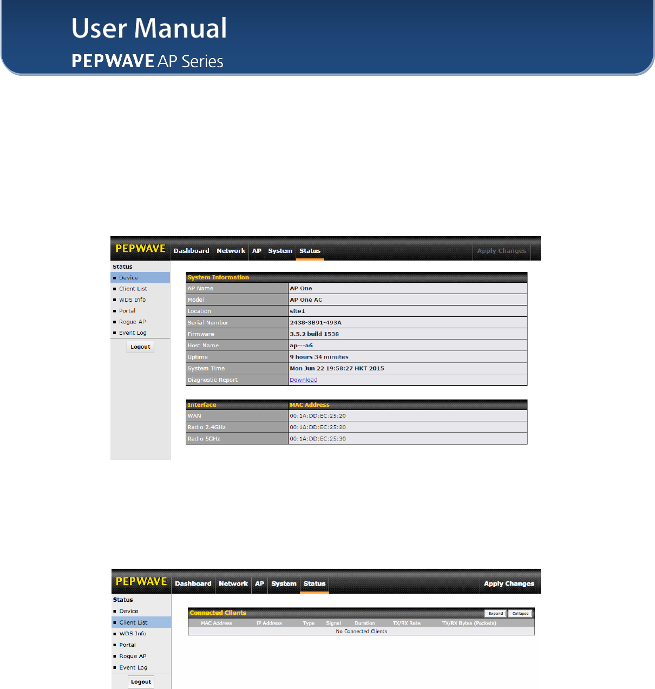Click the Radio 5GHz interface label
Image resolution: width=655 pixels, height=689 pixels.
[x=237, y=439]
